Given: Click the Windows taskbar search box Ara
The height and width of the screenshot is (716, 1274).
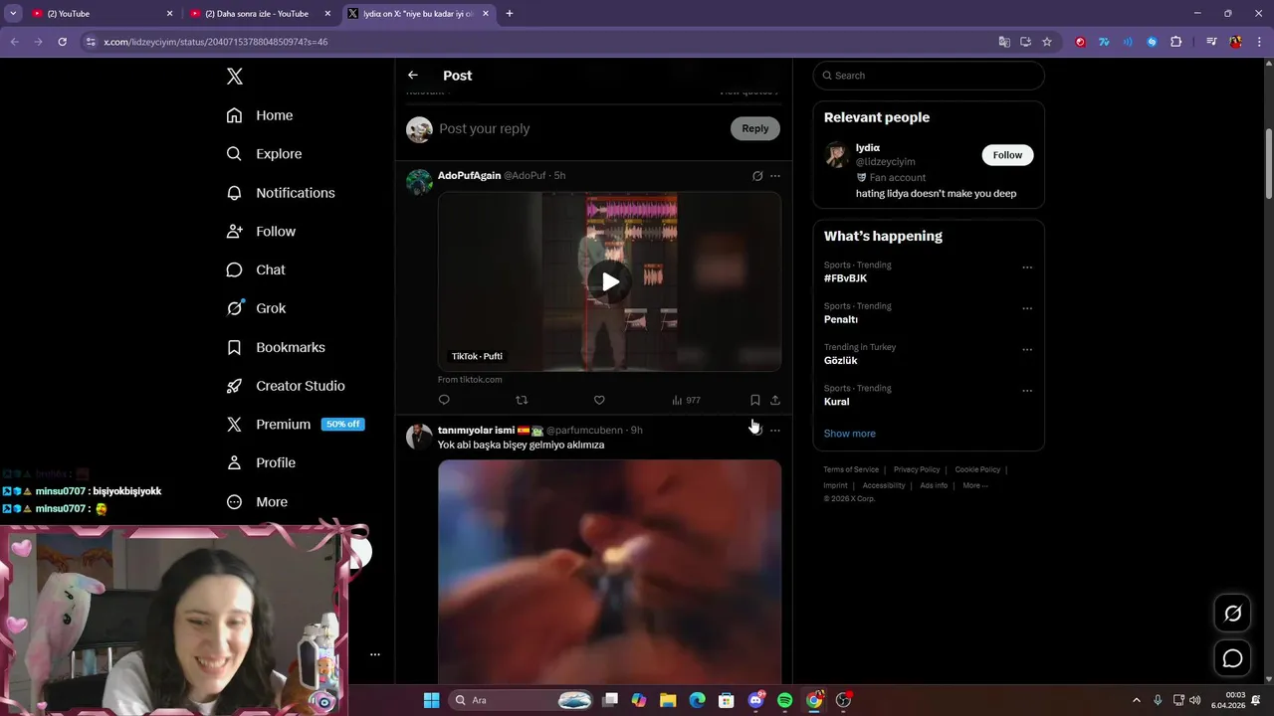Looking at the screenshot, I should tap(524, 700).
